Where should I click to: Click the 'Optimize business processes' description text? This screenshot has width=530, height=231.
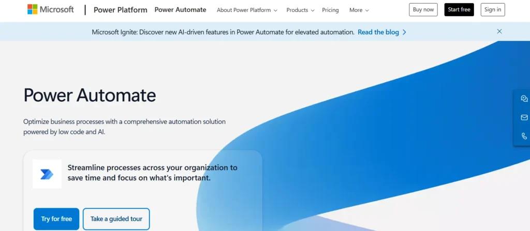tap(124, 127)
